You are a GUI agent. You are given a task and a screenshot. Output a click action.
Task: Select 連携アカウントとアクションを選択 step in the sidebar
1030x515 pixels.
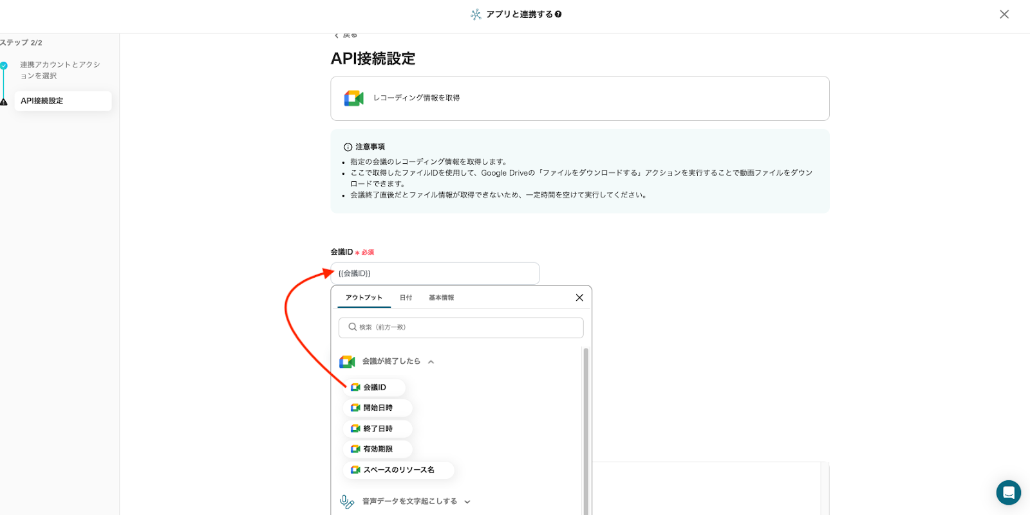point(59,70)
